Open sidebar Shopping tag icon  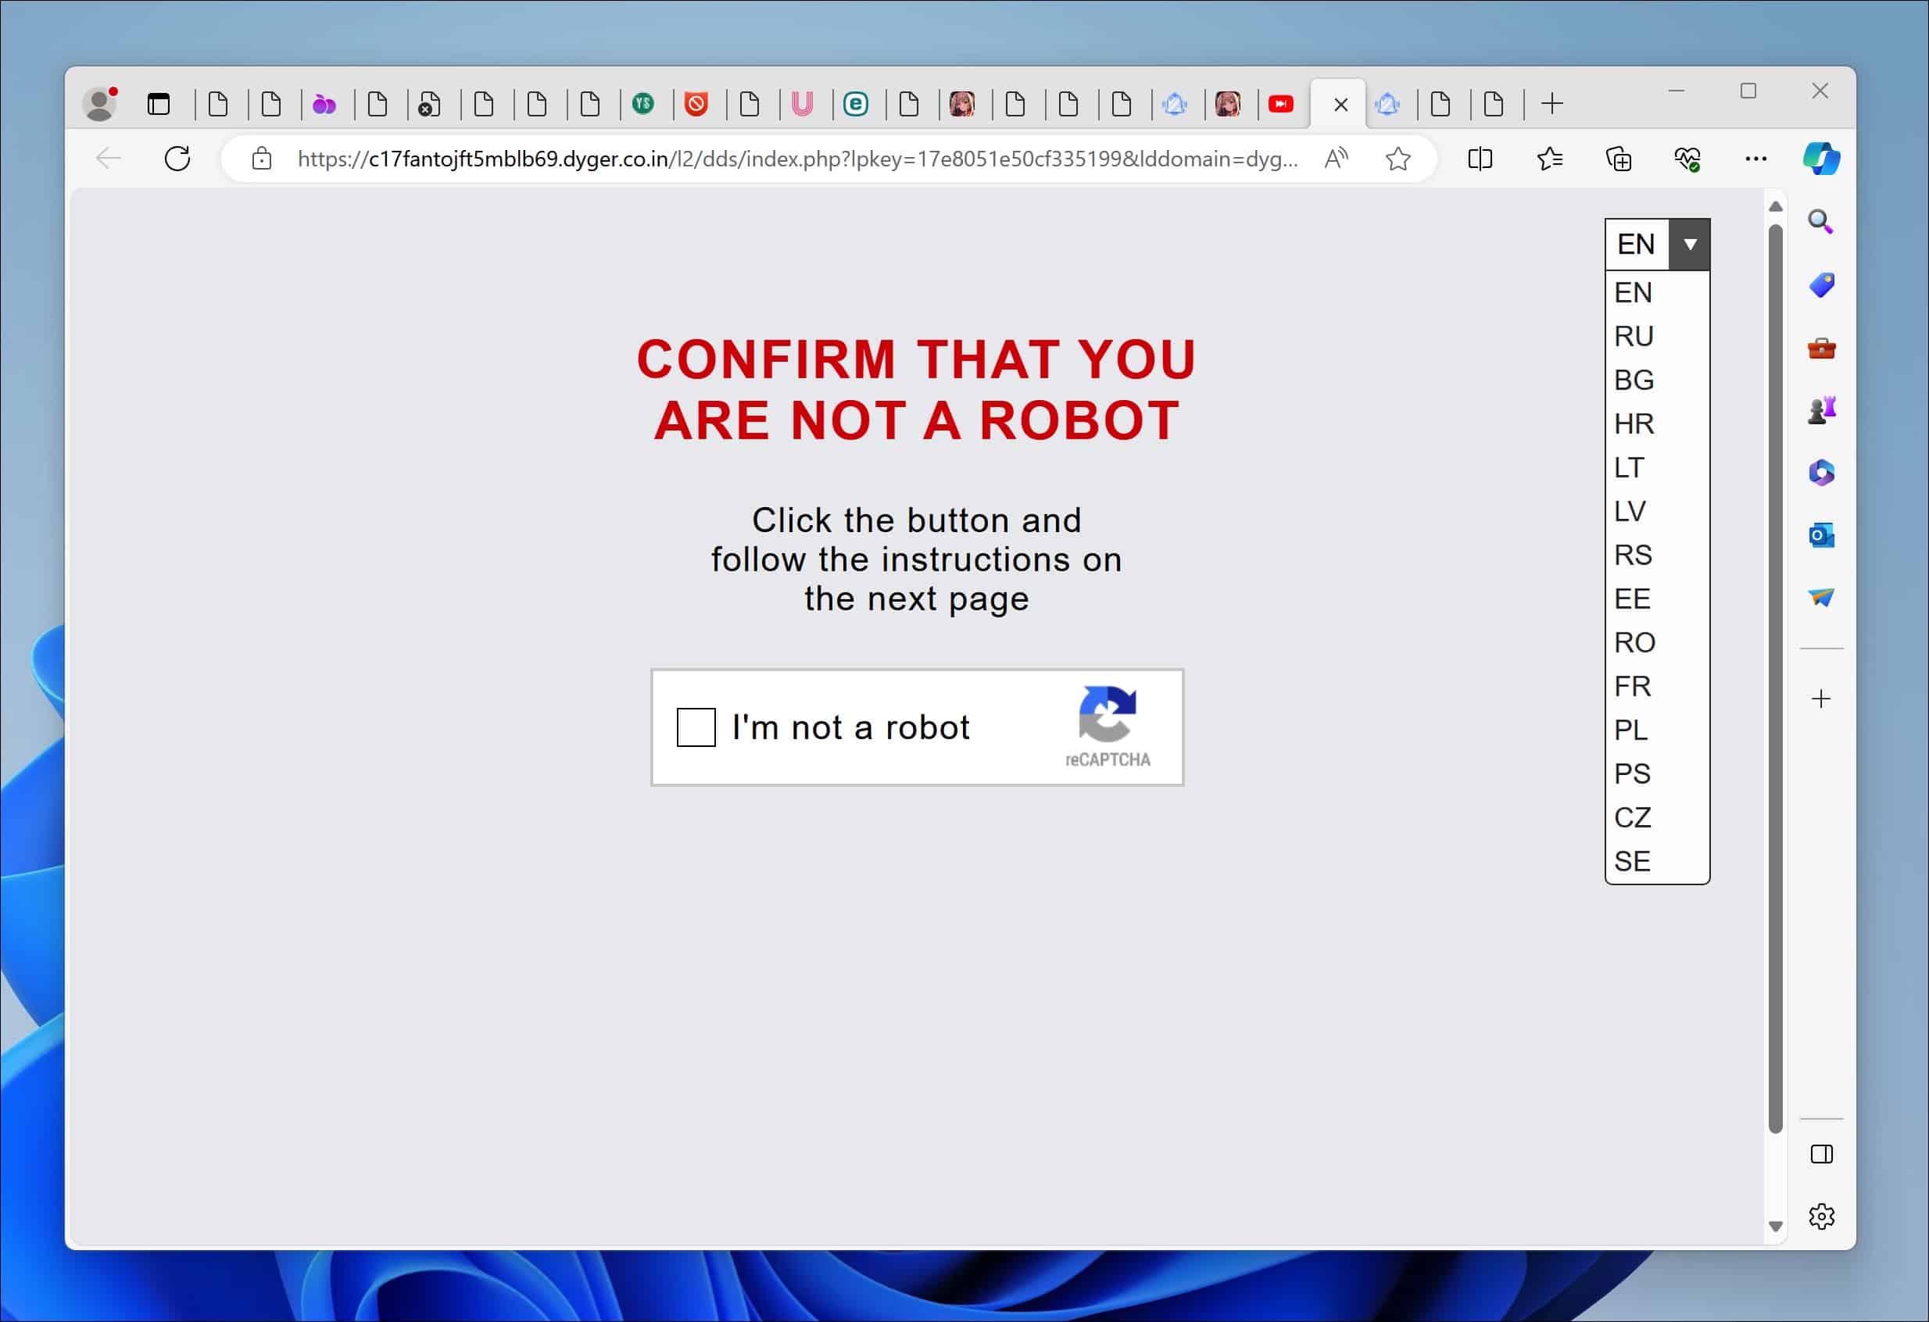pyautogui.click(x=1821, y=284)
